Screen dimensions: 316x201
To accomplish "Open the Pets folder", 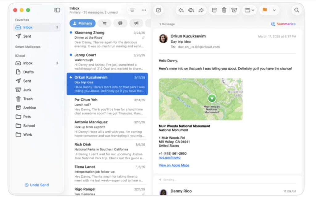I will [x=37, y=117].
